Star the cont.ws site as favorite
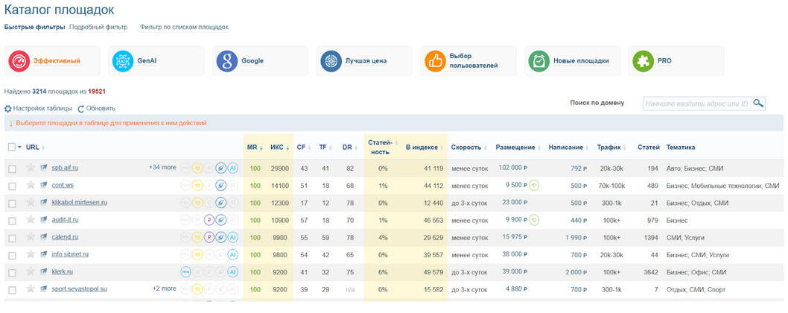Image resolution: width=788 pixels, height=313 pixels. pos(31,186)
